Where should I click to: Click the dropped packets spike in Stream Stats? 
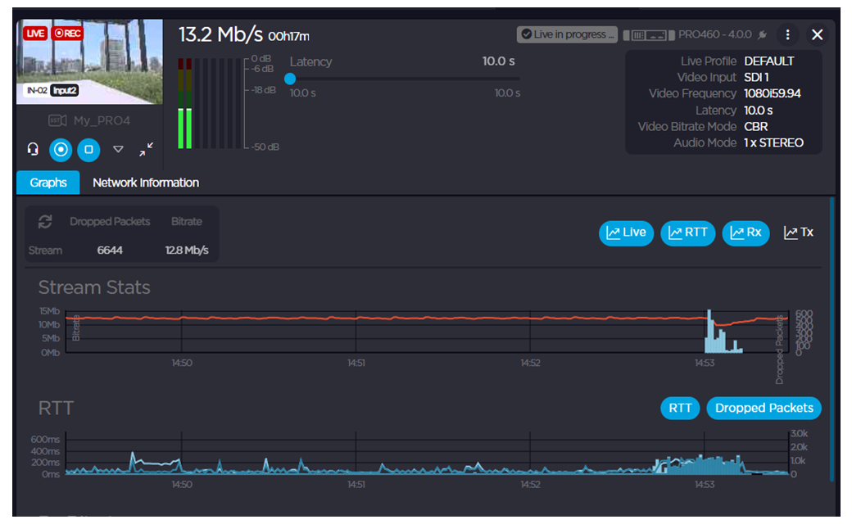[722, 332]
